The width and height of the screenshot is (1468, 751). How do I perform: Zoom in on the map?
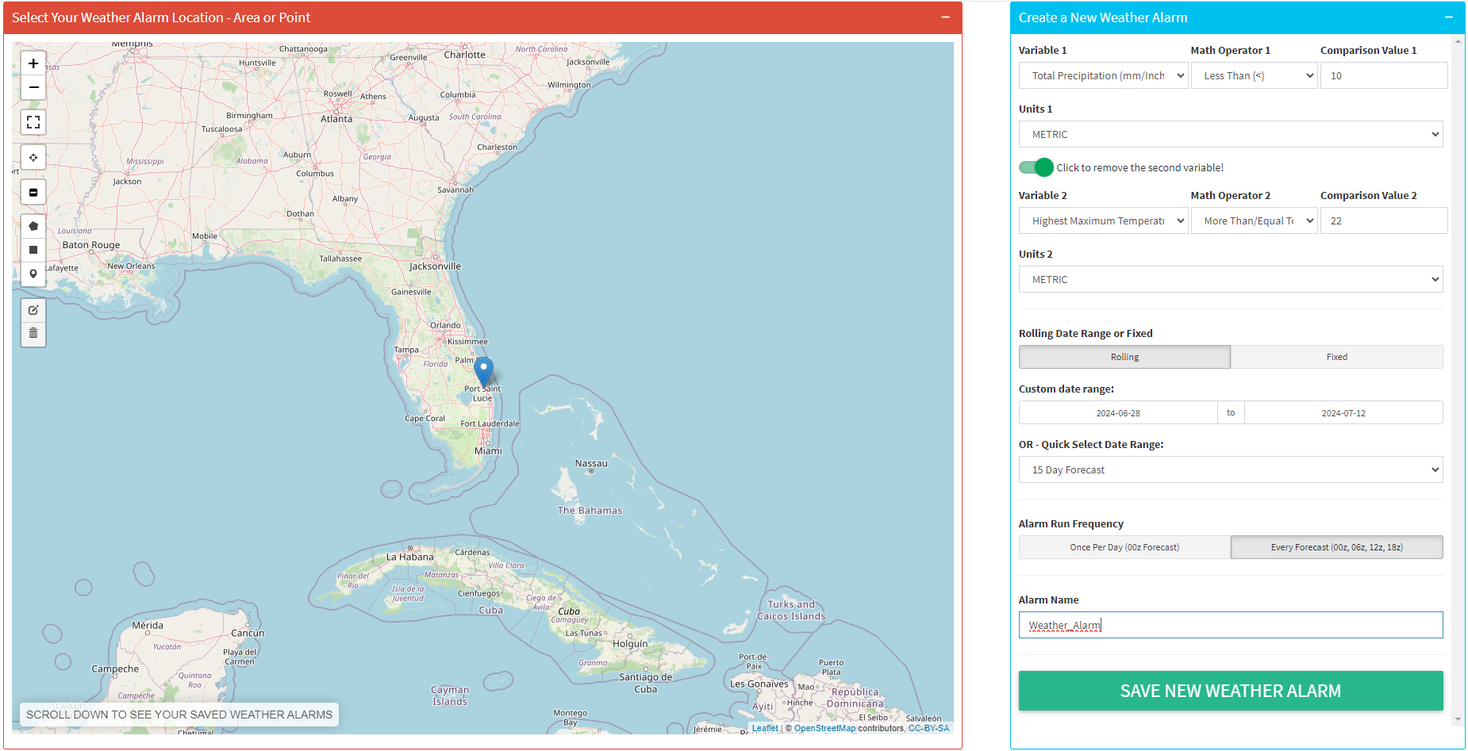click(33, 63)
